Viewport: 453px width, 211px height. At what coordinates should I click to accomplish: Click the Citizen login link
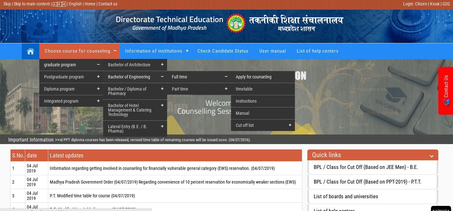tap(420, 4)
